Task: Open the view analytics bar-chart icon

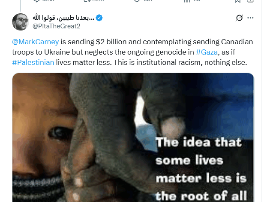Action: 187,1
